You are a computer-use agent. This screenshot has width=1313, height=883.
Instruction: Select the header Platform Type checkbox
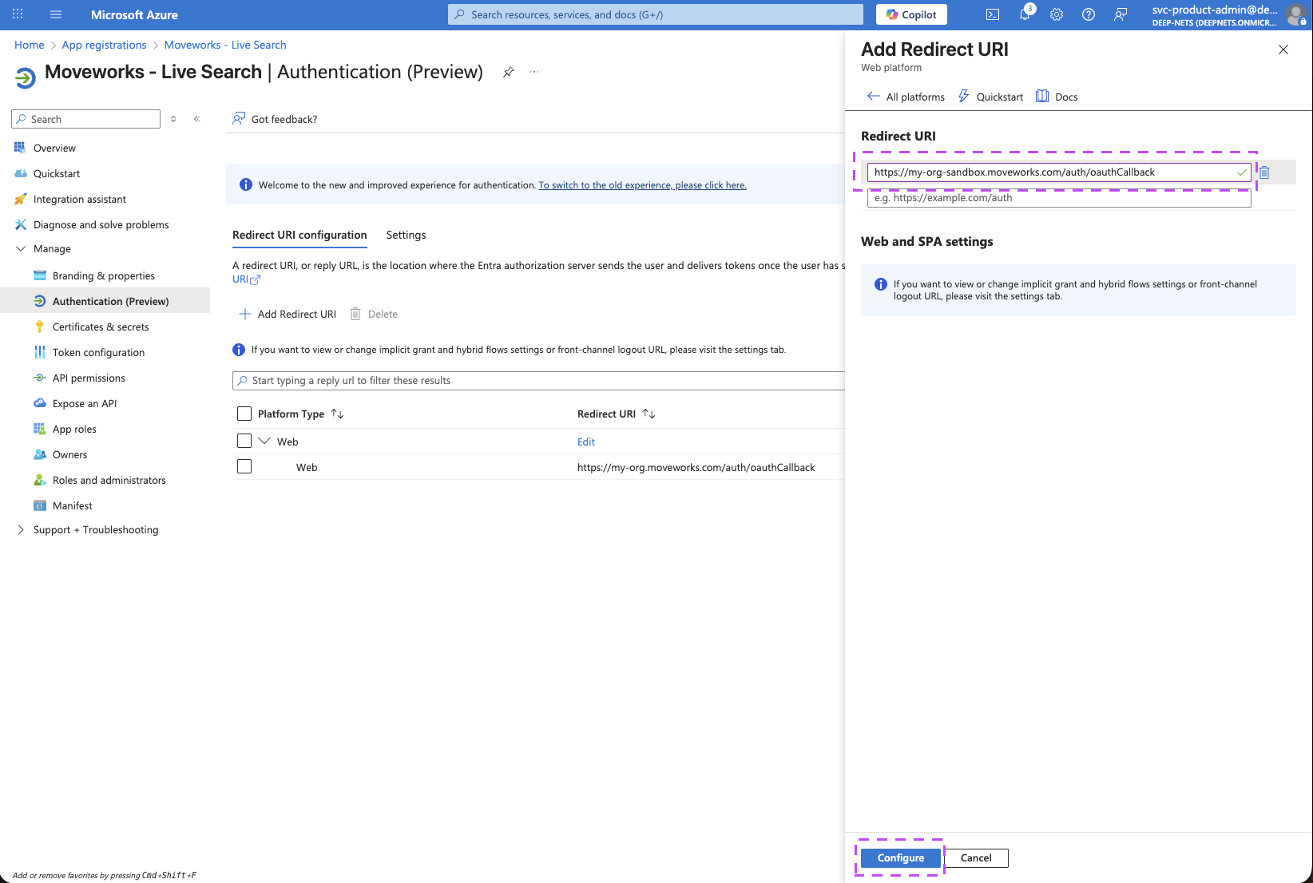pyautogui.click(x=244, y=414)
